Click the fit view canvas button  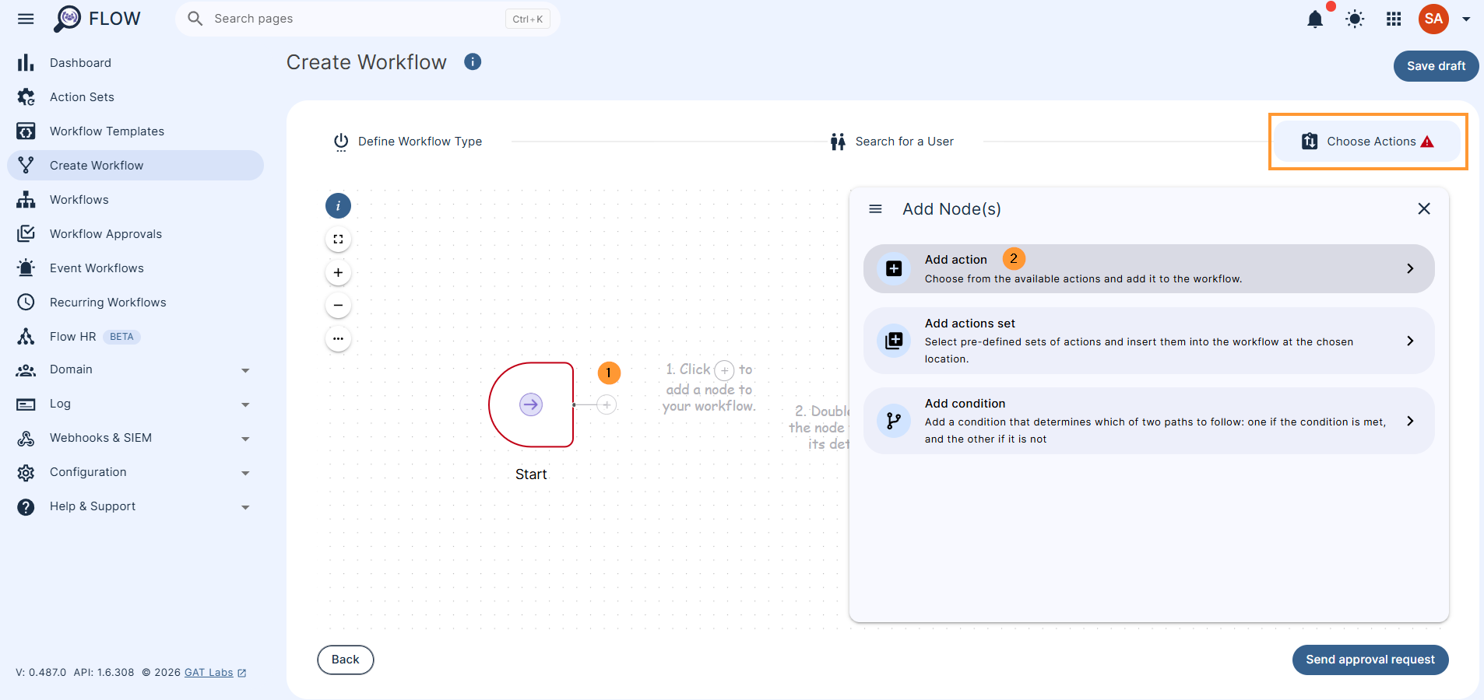338,240
